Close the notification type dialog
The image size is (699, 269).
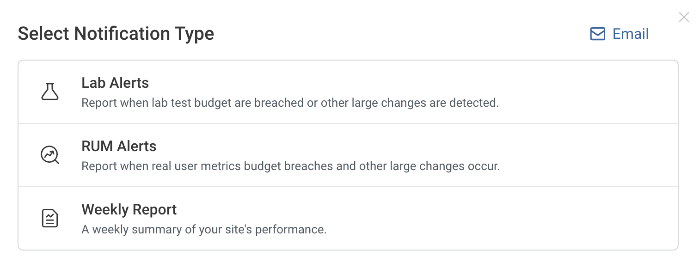684,18
